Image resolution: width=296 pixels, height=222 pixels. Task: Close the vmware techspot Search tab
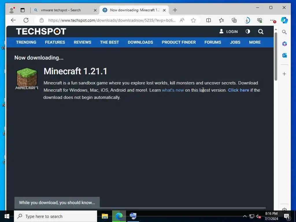tap(95, 10)
